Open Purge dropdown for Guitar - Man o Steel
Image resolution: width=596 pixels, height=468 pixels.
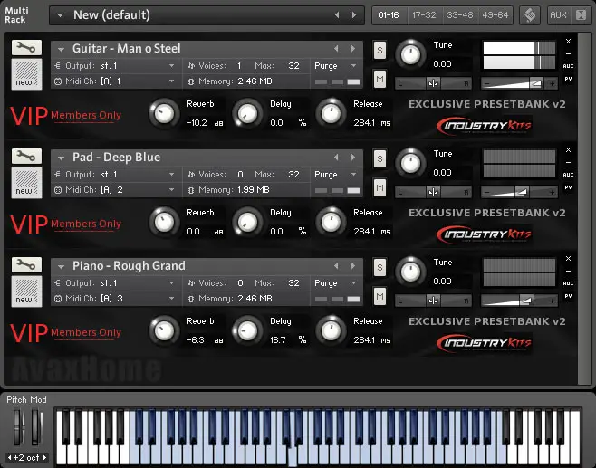tap(354, 66)
